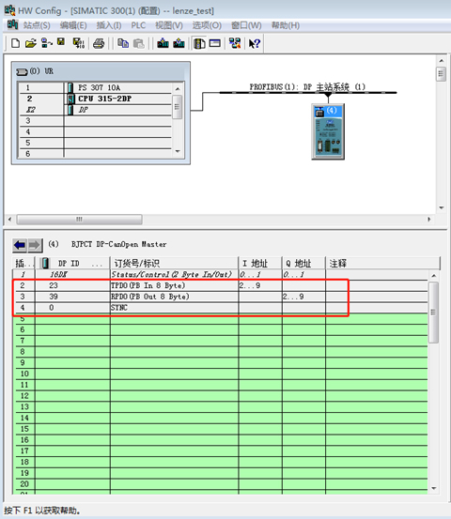Click the 订货号/标识 column header
Image resolution: width=451 pixels, height=519 pixels.
click(x=174, y=263)
